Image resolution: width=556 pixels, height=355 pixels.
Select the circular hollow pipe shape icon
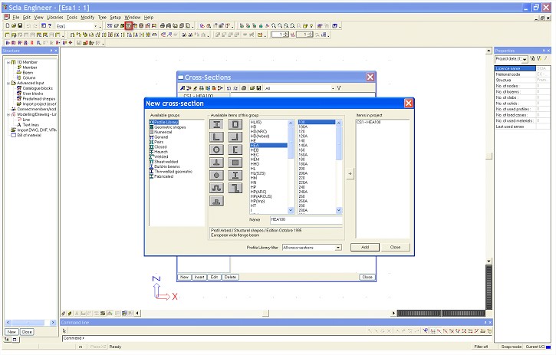217,150
